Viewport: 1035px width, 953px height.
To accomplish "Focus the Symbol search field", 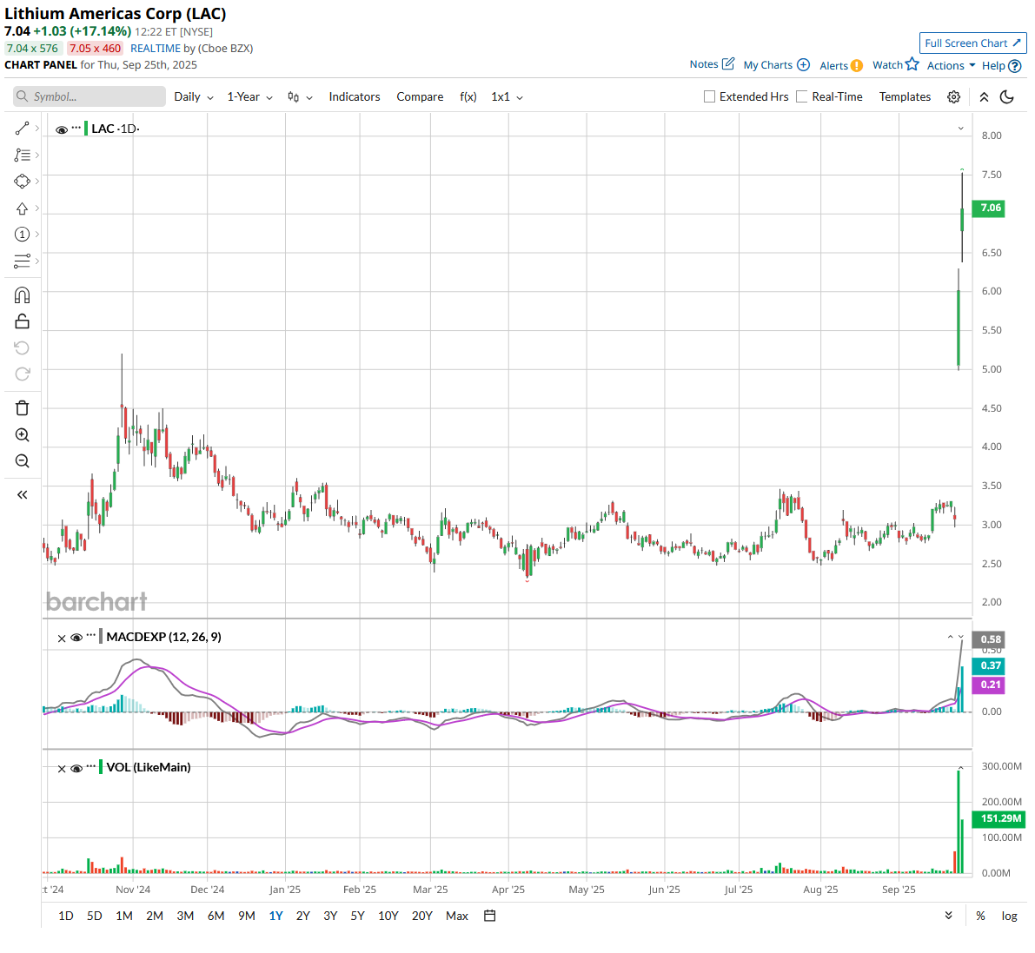I will tap(90, 96).
